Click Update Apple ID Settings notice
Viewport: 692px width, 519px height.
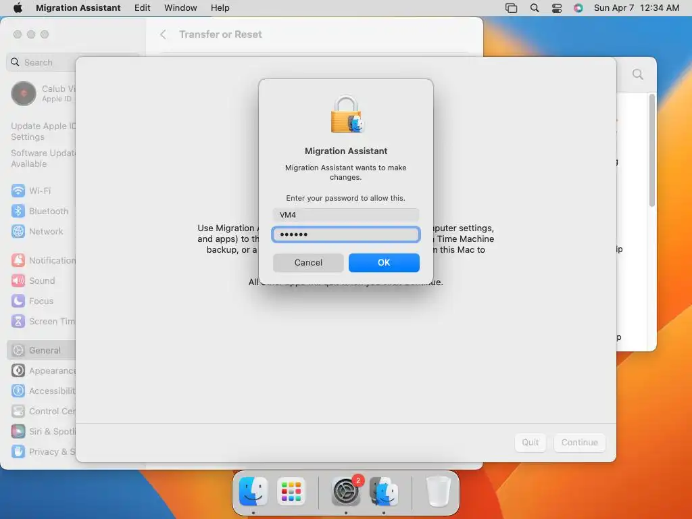(x=43, y=132)
